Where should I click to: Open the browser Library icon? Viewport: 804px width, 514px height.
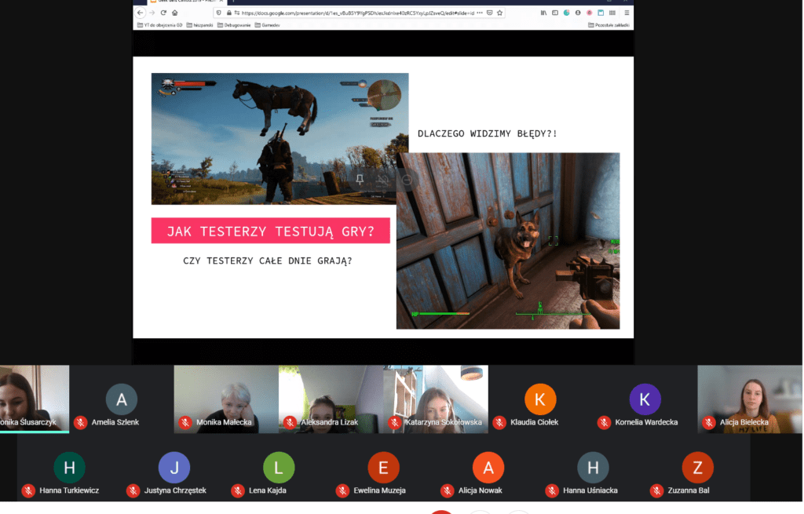543,13
